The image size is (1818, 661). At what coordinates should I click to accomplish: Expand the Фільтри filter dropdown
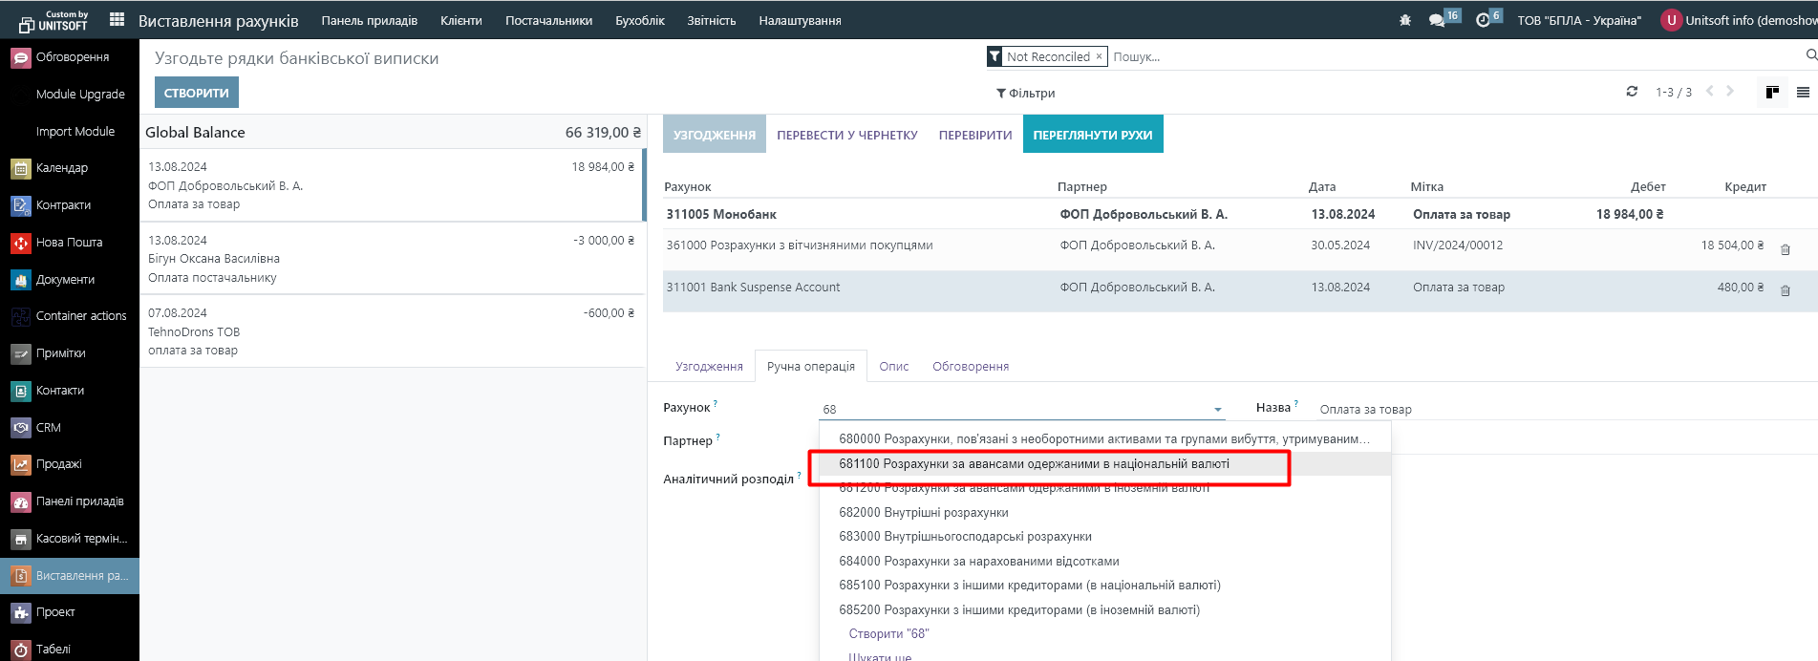point(1025,94)
